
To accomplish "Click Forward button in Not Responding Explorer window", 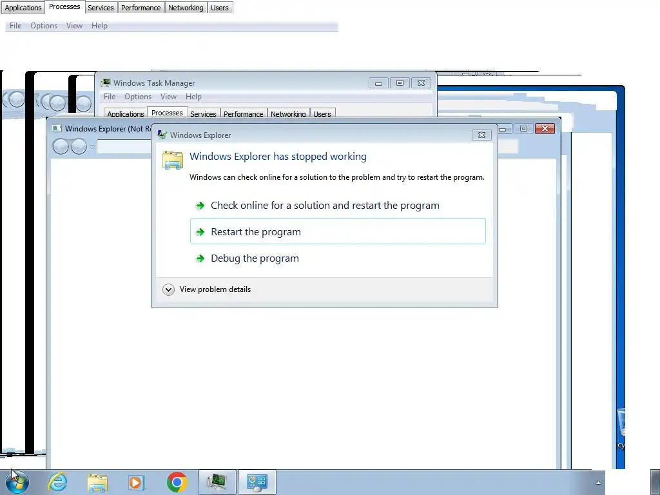I will pos(79,146).
